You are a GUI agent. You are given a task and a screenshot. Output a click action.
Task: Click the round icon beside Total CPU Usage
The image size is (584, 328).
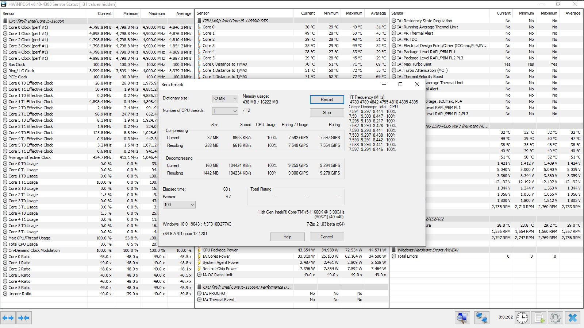point(5,244)
